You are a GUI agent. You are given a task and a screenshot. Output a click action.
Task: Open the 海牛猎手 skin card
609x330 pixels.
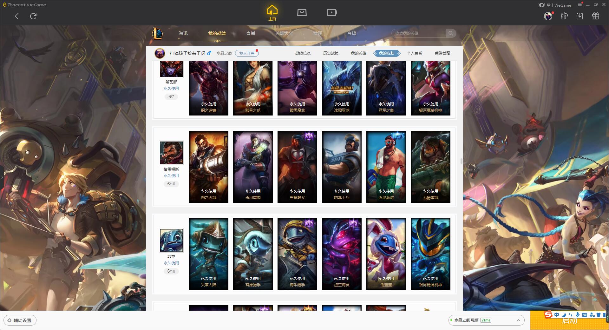[297, 254]
